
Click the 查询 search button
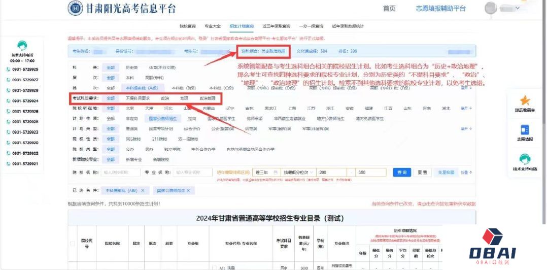(402, 173)
